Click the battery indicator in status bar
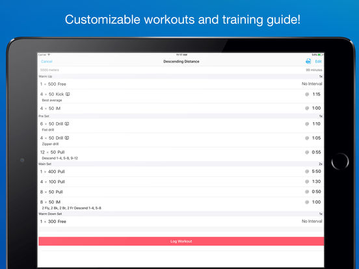The width and height of the screenshot is (359, 269). point(320,55)
